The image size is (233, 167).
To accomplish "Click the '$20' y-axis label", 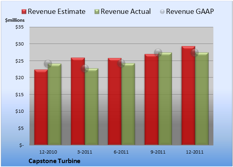I will coord(19,78).
